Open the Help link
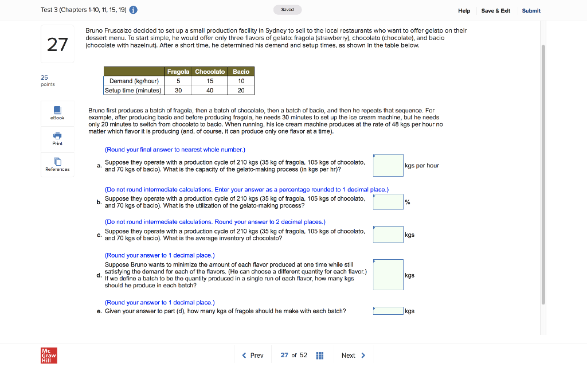587x367 pixels. [x=464, y=10]
